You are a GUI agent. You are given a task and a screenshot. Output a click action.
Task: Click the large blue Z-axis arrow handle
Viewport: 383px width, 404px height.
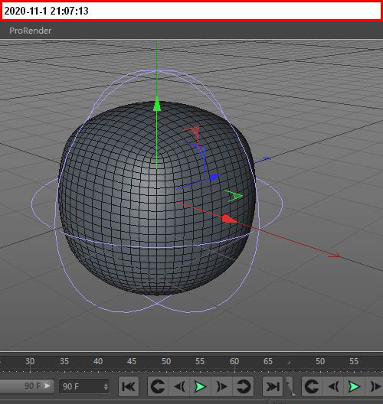[x=214, y=177]
